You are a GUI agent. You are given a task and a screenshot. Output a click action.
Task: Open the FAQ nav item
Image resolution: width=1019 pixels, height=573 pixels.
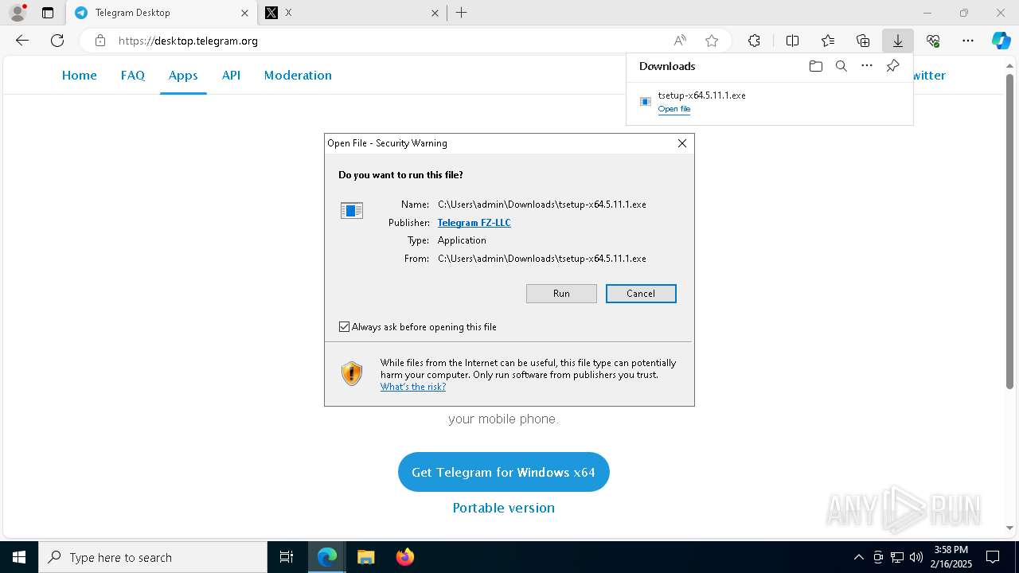133,75
